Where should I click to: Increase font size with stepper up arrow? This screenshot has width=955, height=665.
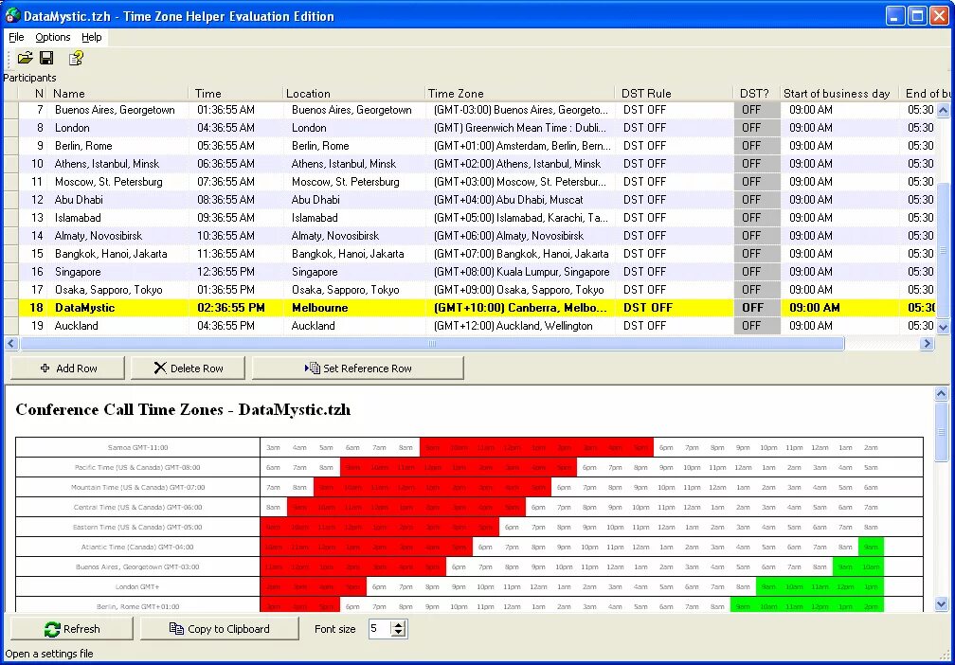[x=399, y=624]
